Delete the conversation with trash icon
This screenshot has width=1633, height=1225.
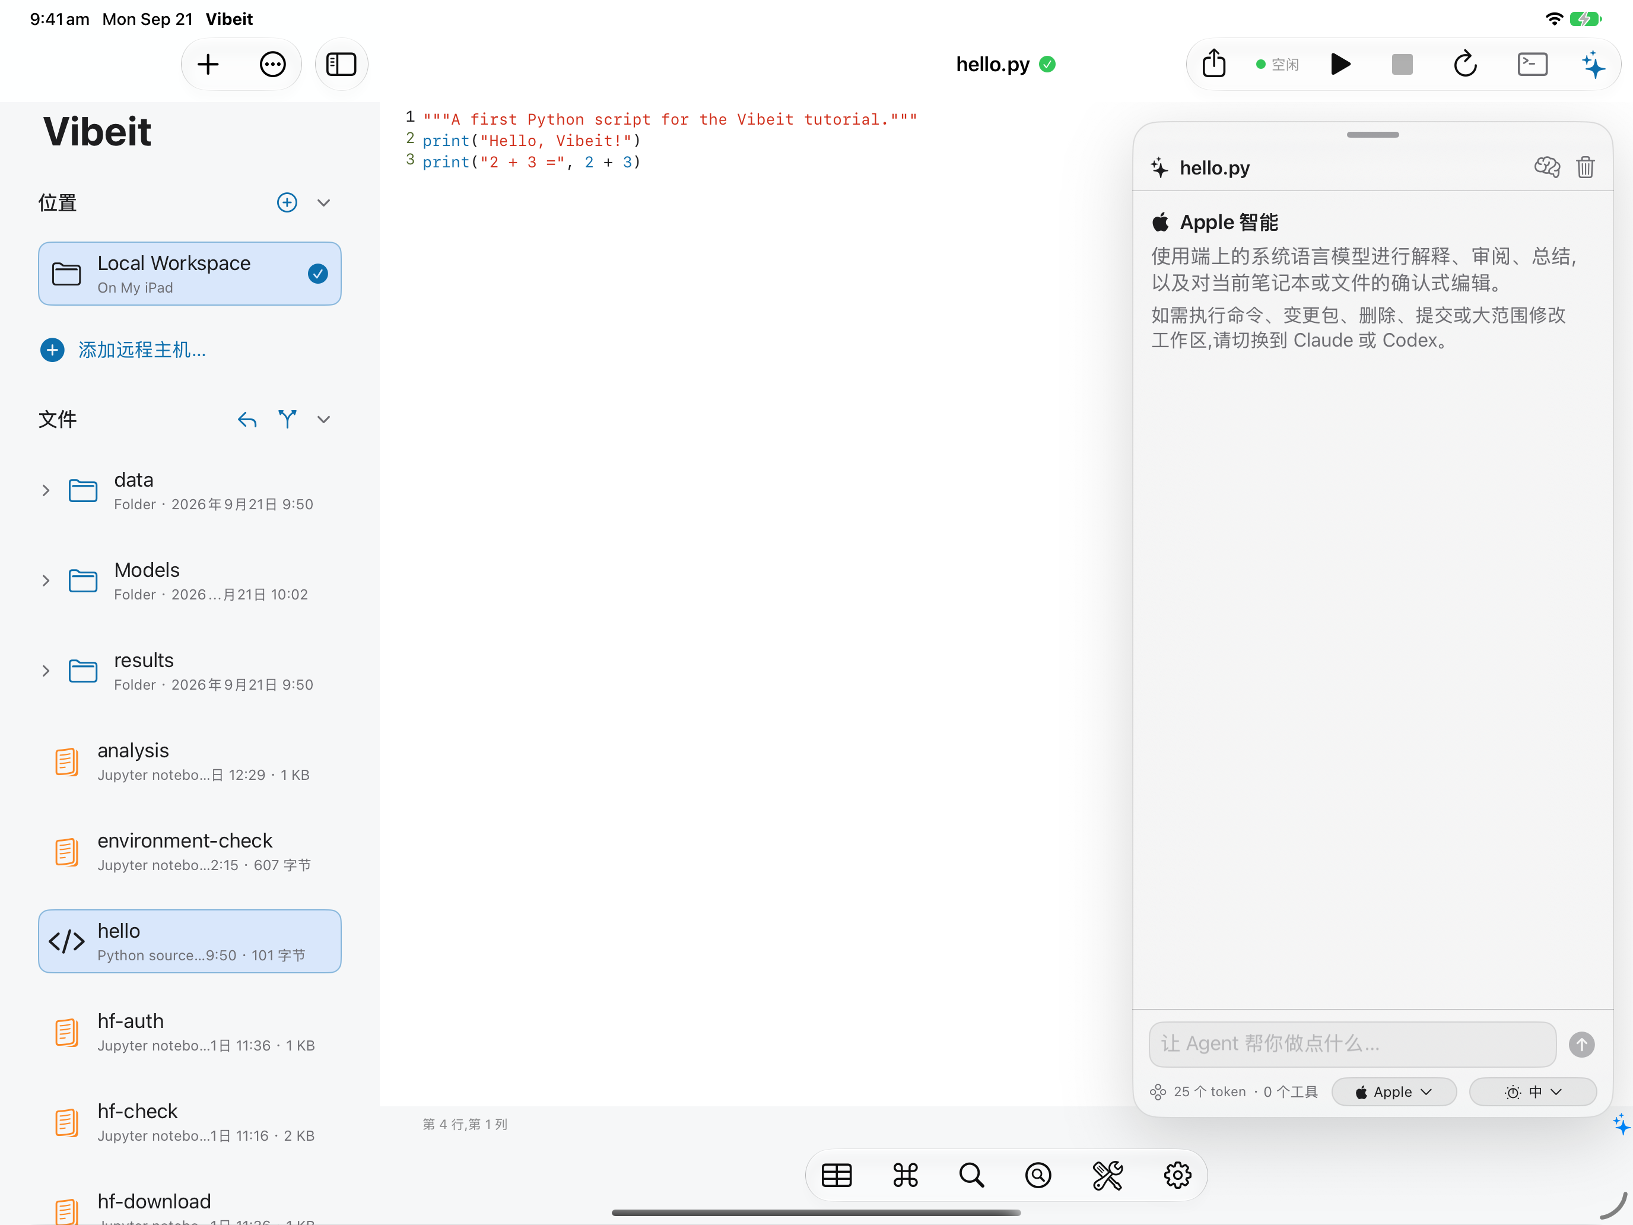pos(1585,167)
